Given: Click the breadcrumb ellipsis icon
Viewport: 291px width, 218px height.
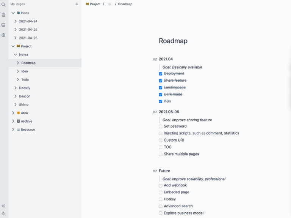Looking at the screenshot, I should click(110, 4).
